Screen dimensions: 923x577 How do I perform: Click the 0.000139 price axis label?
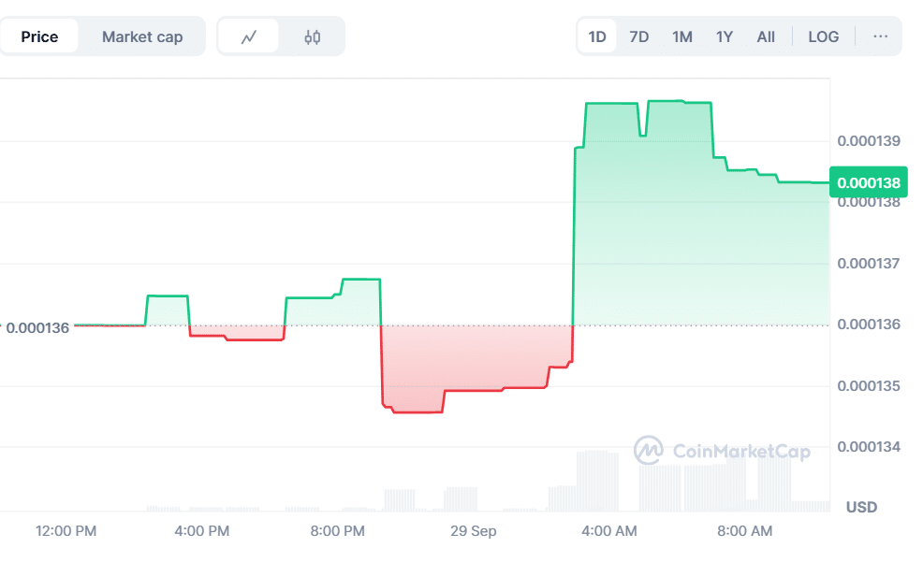pyautogui.click(x=869, y=141)
